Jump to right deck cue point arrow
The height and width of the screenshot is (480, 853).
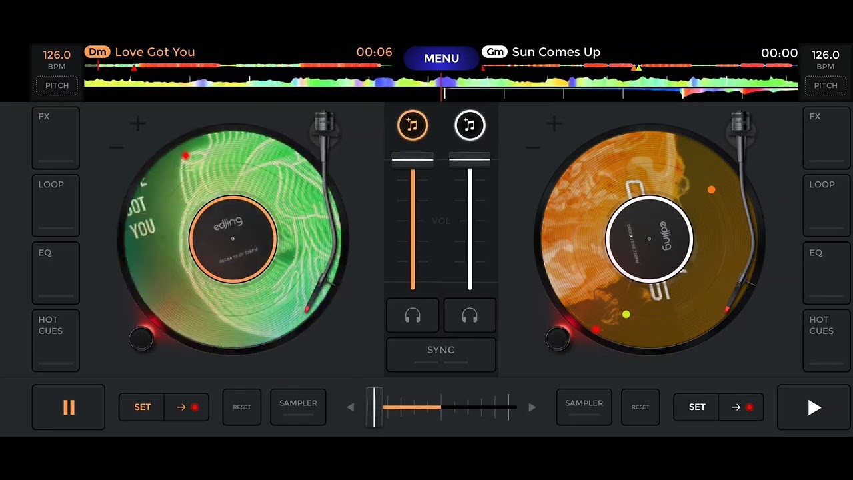(x=741, y=407)
